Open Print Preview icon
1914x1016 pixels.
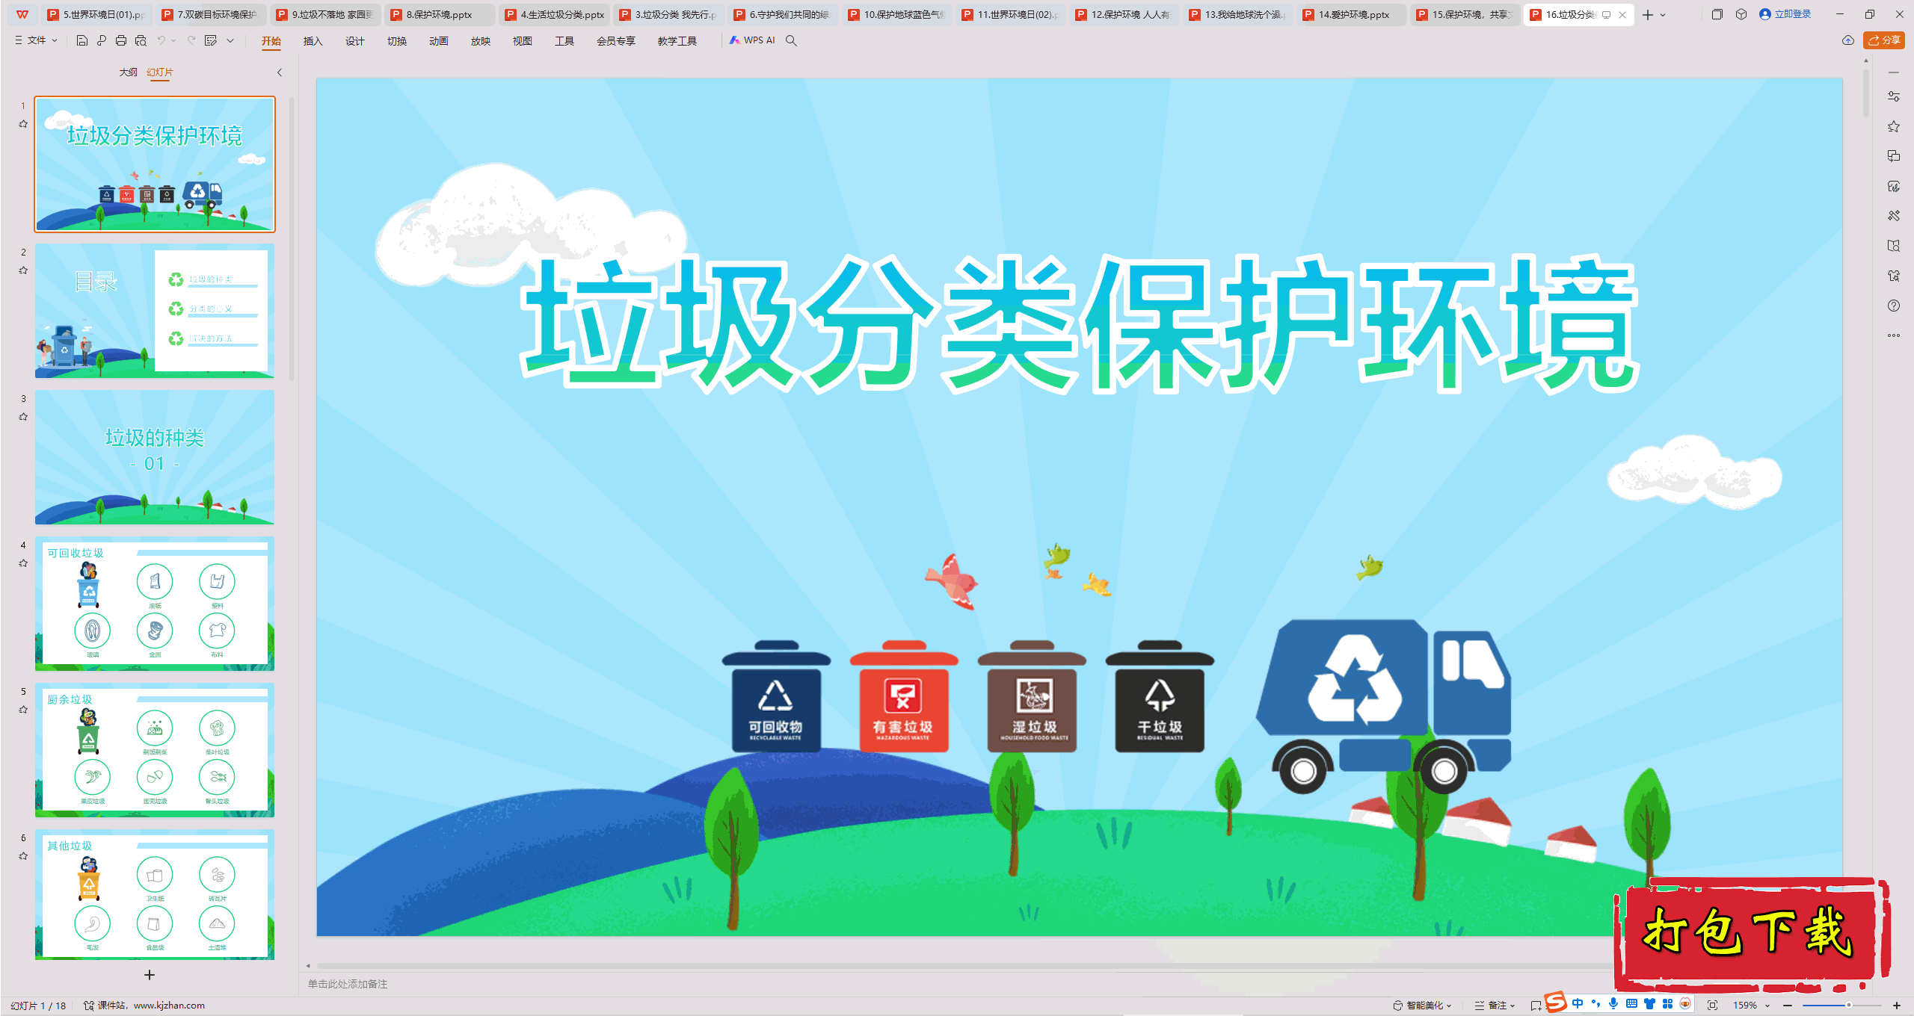tap(141, 40)
